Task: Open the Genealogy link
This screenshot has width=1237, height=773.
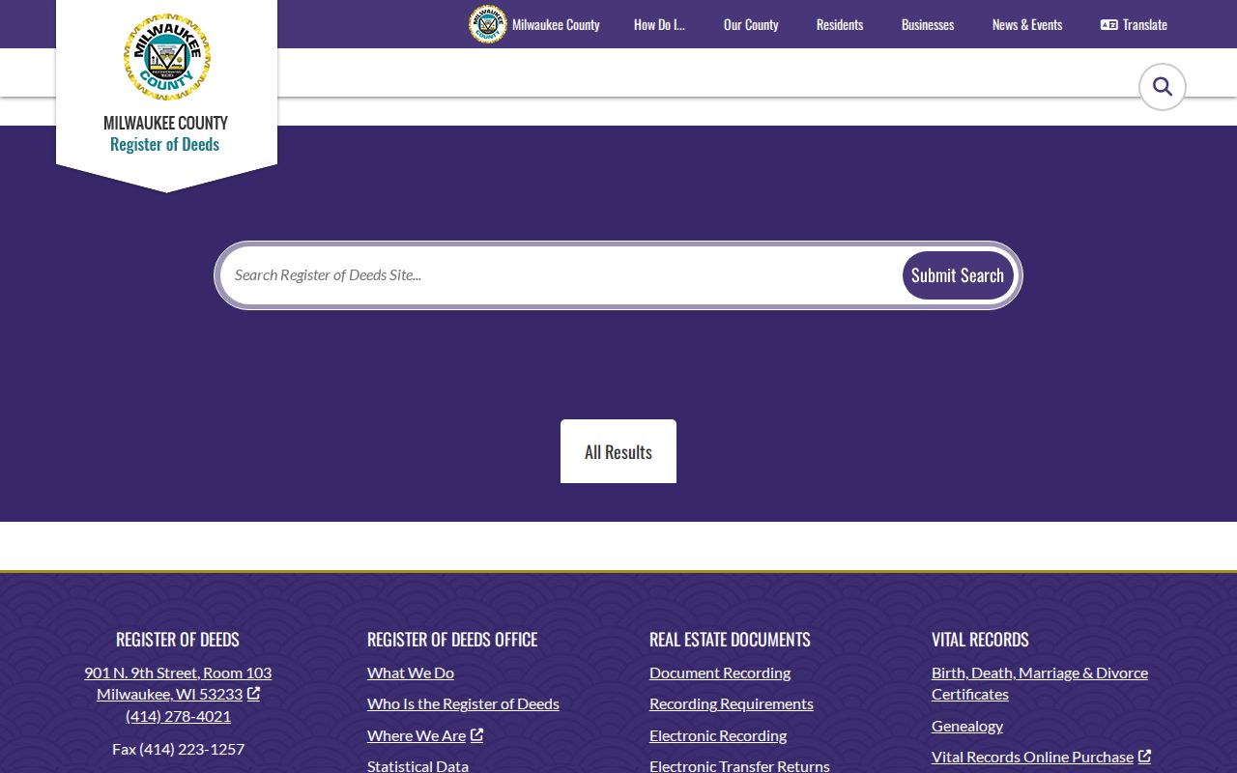Action: tap(967, 726)
